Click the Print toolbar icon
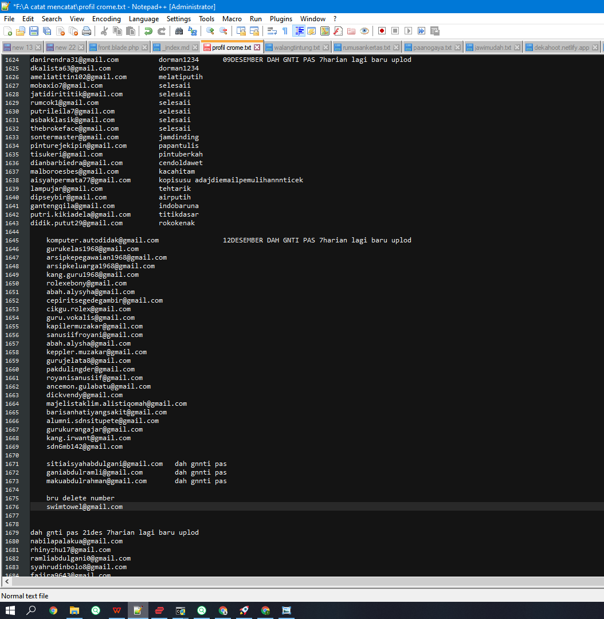 pos(87,31)
